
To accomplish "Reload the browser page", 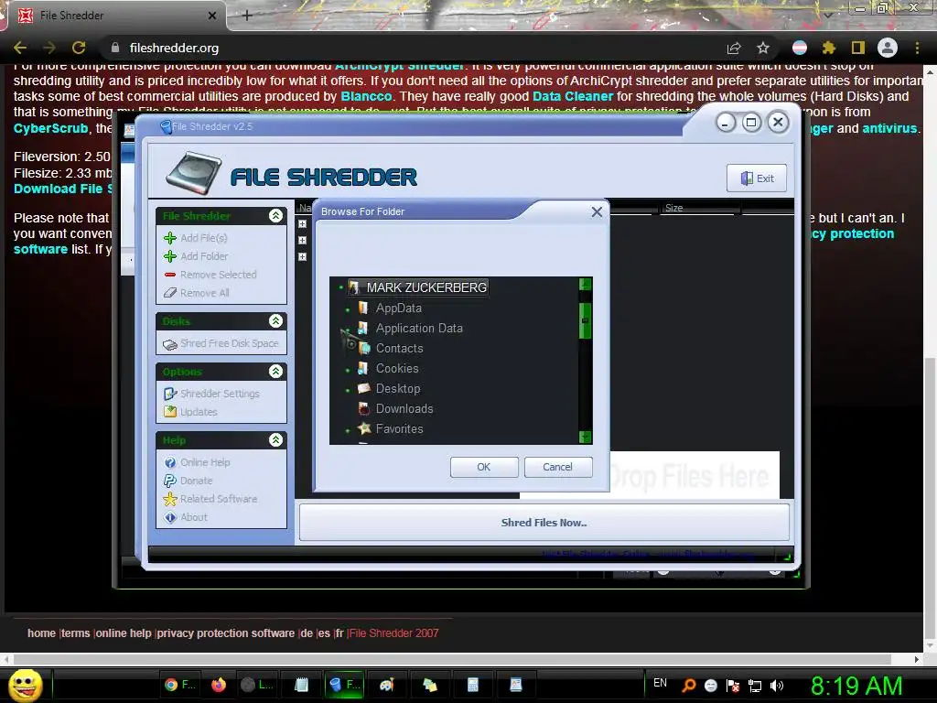I will point(79,48).
